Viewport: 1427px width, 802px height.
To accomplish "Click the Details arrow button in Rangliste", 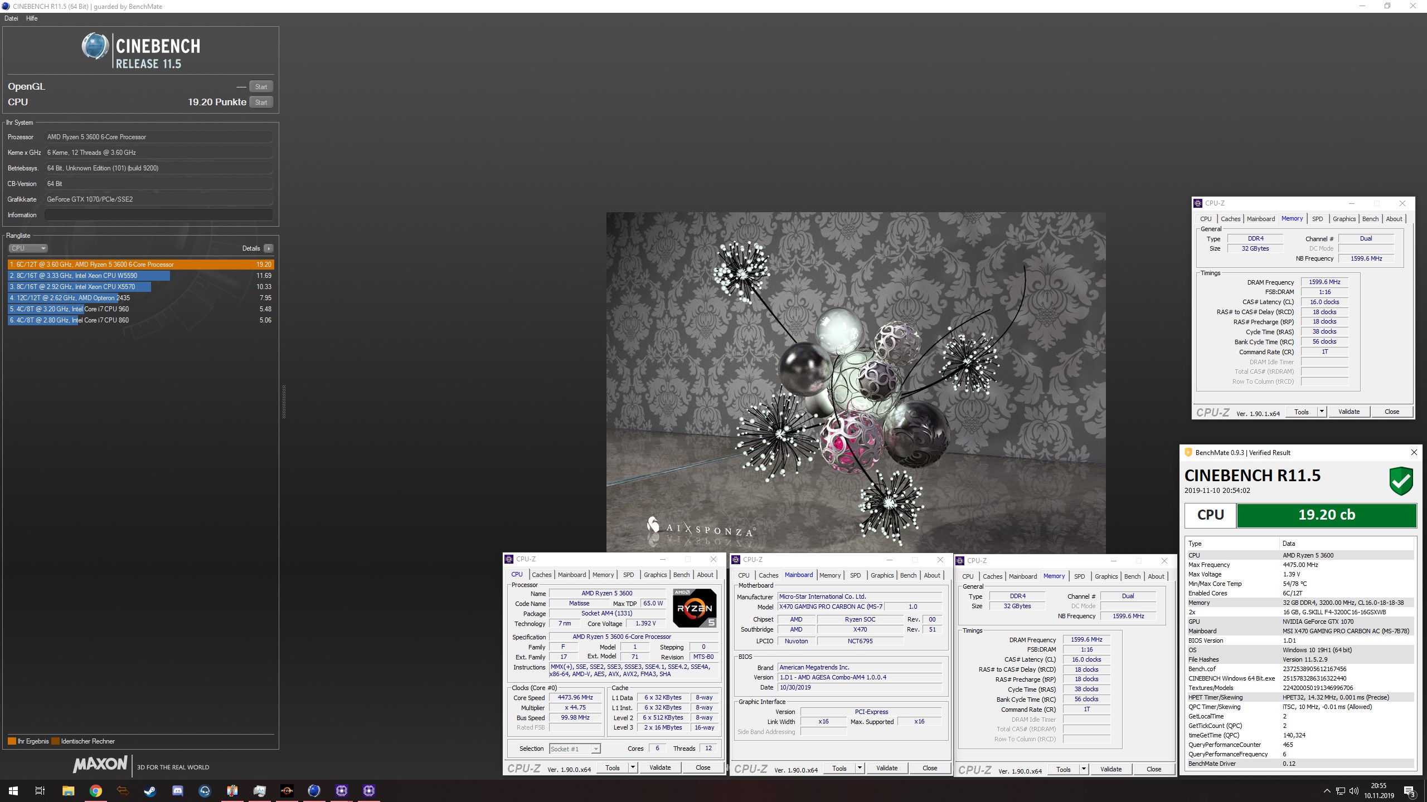I will [269, 248].
